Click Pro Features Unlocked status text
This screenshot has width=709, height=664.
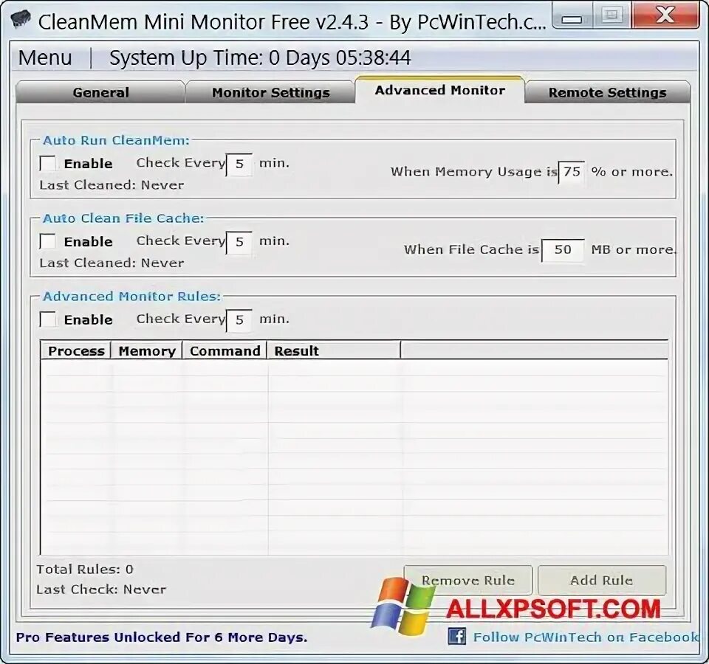point(162,637)
